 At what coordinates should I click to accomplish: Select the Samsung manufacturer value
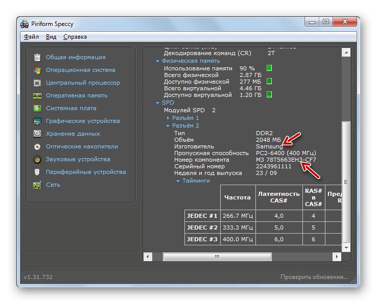269,146
